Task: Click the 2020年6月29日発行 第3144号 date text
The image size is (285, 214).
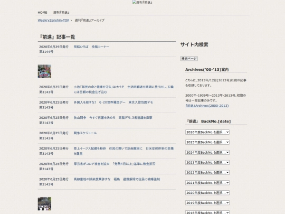Action: point(54,49)
